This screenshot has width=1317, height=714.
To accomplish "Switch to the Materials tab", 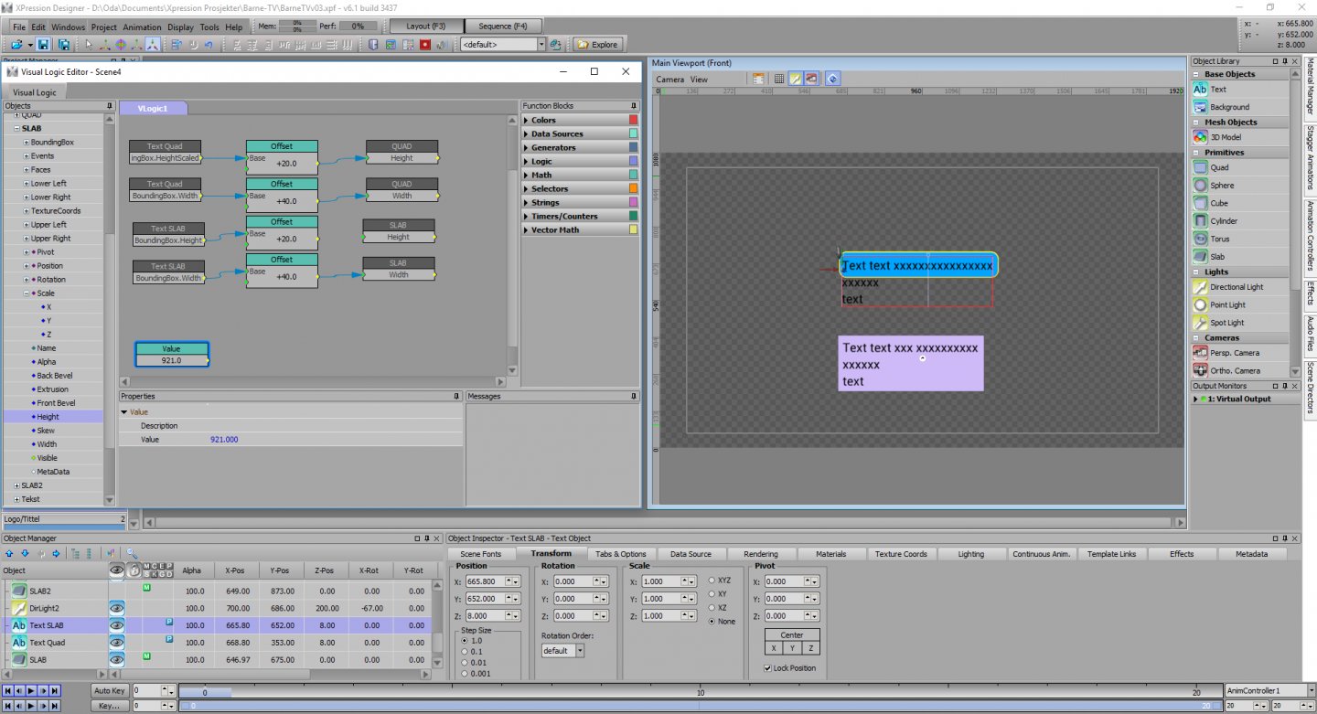I will tap(830, 554).
